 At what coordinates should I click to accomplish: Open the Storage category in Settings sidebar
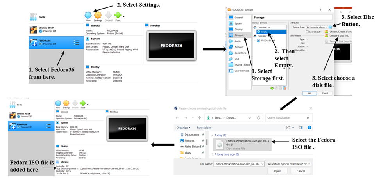(x=238, y=35)
